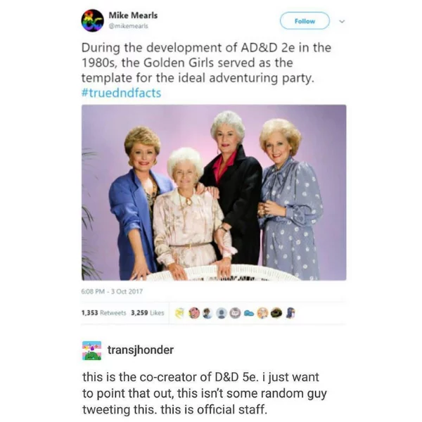Click the blue cloud liker avatar
Viewport: 422px width, 422px height.
click(249, 313)
